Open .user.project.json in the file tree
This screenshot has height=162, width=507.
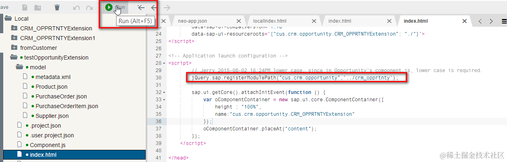click(52, 135)
